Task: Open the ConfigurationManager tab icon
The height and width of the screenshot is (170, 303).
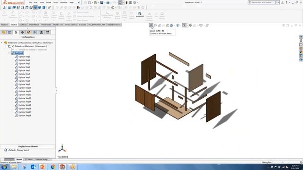Action: point(16,32)
